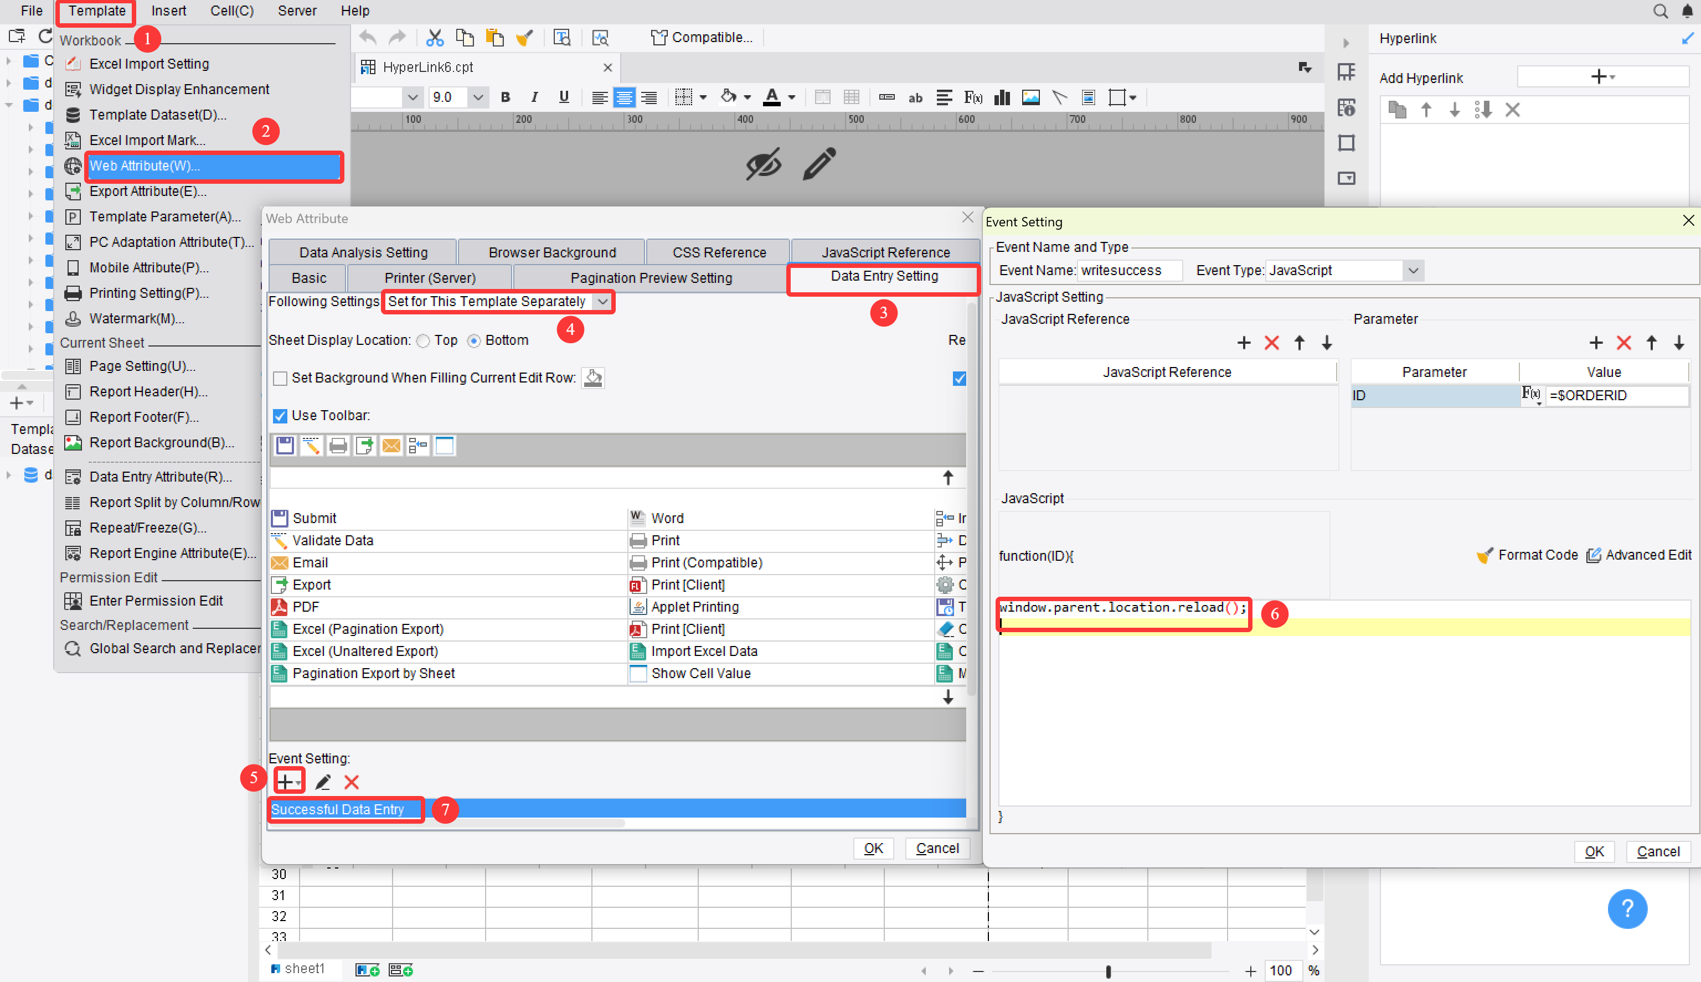The width and height of the screenshot is (1701, 982).
Task: Click the =$ORDERID value field
Action: (x=1617, y=396)
